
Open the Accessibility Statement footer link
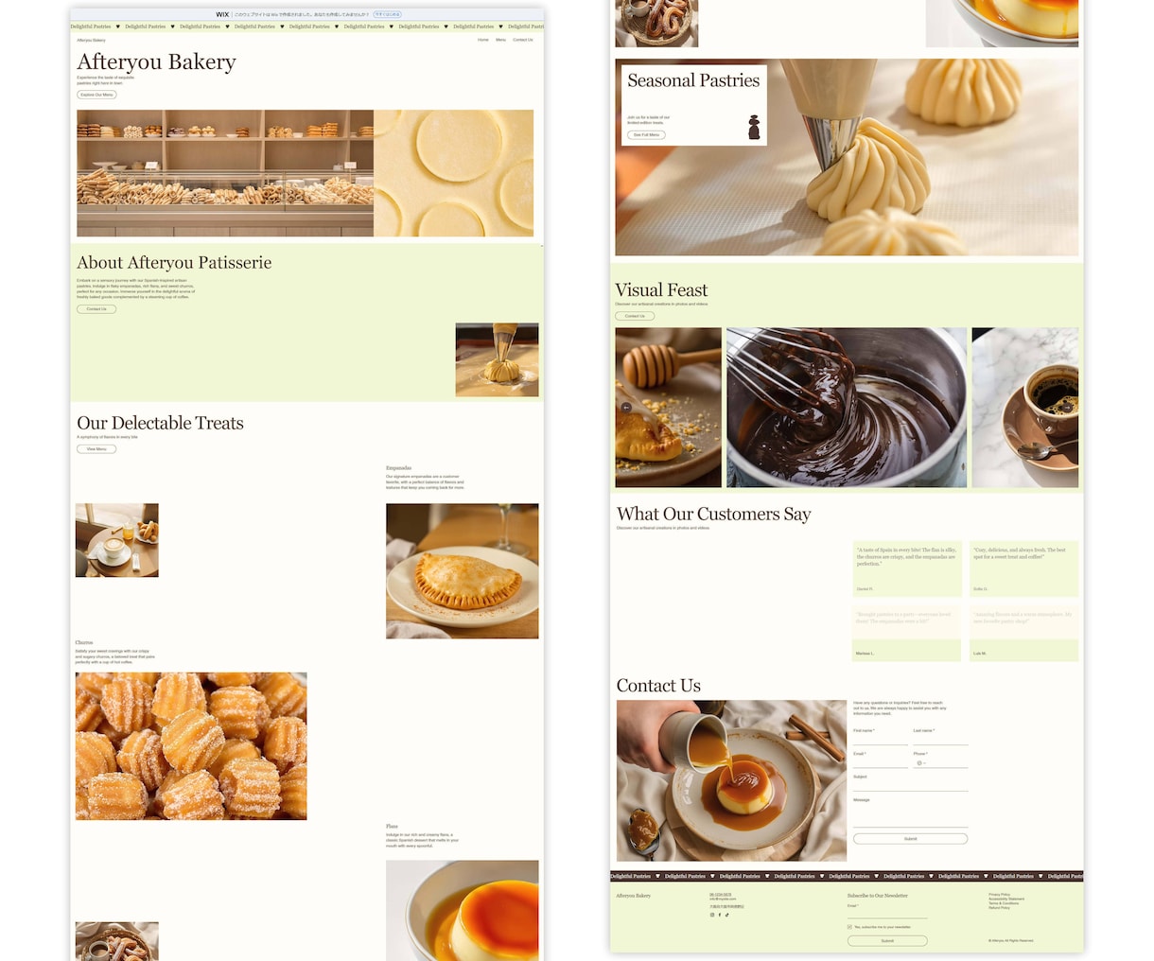click(x=1006, y=899)
